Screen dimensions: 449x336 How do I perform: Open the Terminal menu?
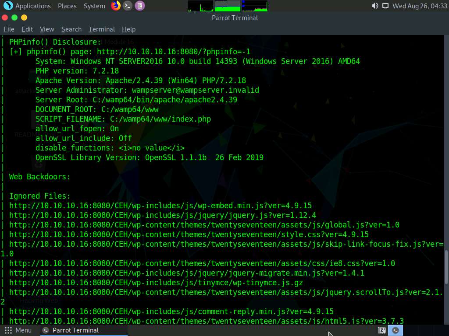pyautogui.click(x=102, y=29)
